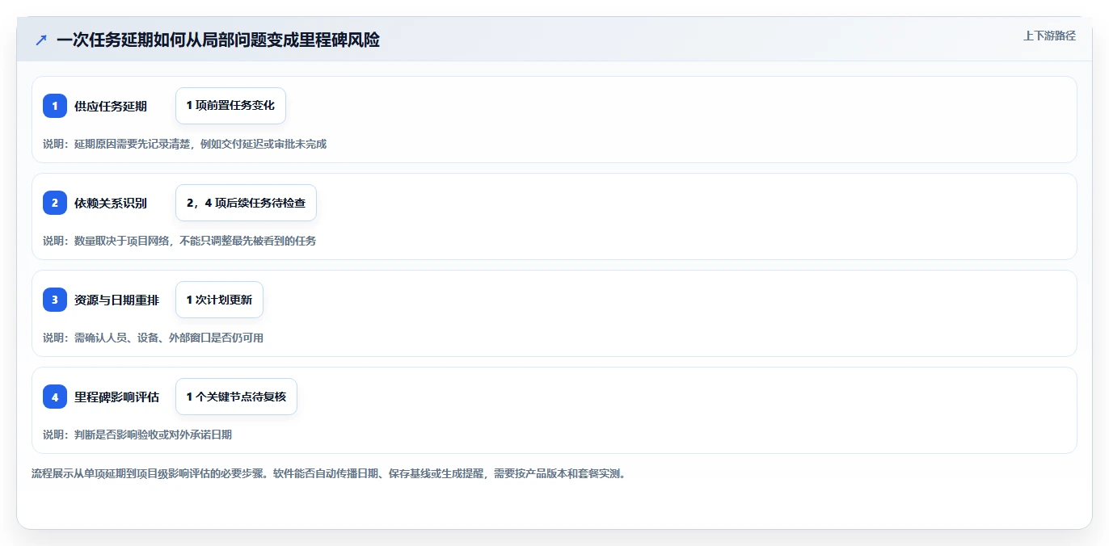Select step number 4 badge
Image resolution: width=1109 pixels, height=546 pixels.
[55, 397]
